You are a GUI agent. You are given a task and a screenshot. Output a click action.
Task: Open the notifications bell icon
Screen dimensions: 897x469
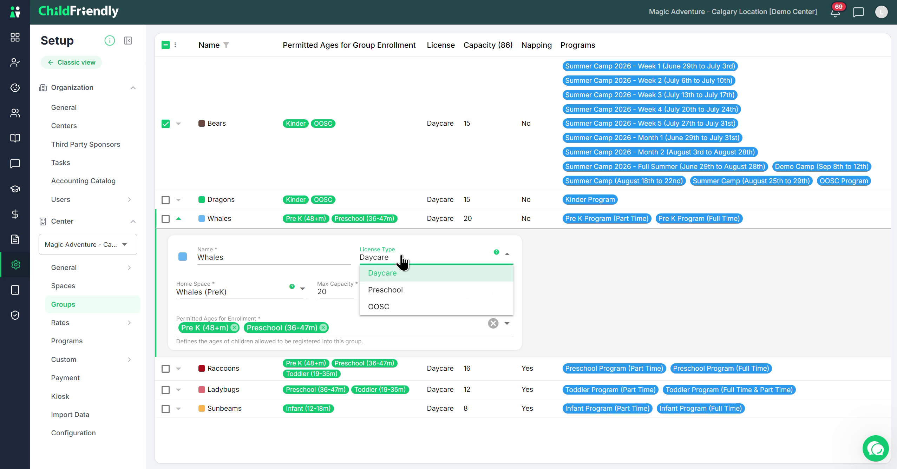(x=835, y=12)
